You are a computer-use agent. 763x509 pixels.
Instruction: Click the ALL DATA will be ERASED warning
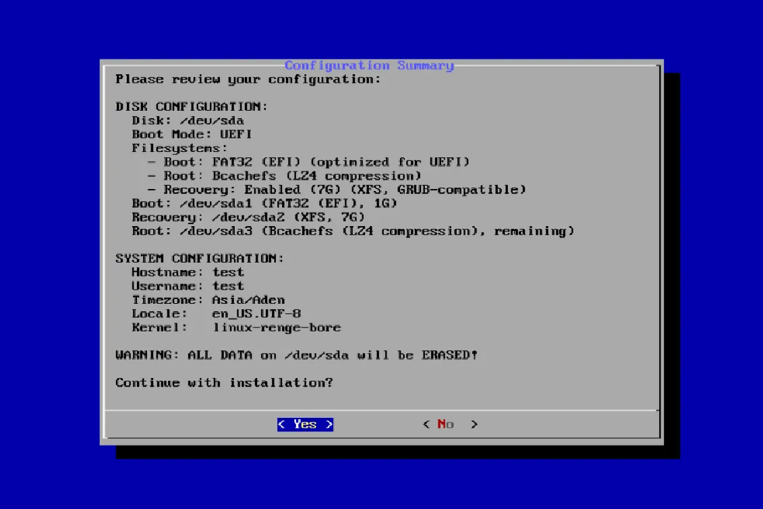296,355
